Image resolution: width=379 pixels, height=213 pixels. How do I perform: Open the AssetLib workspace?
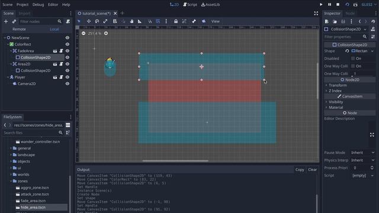pyautogui.click(x=211, y=5)
